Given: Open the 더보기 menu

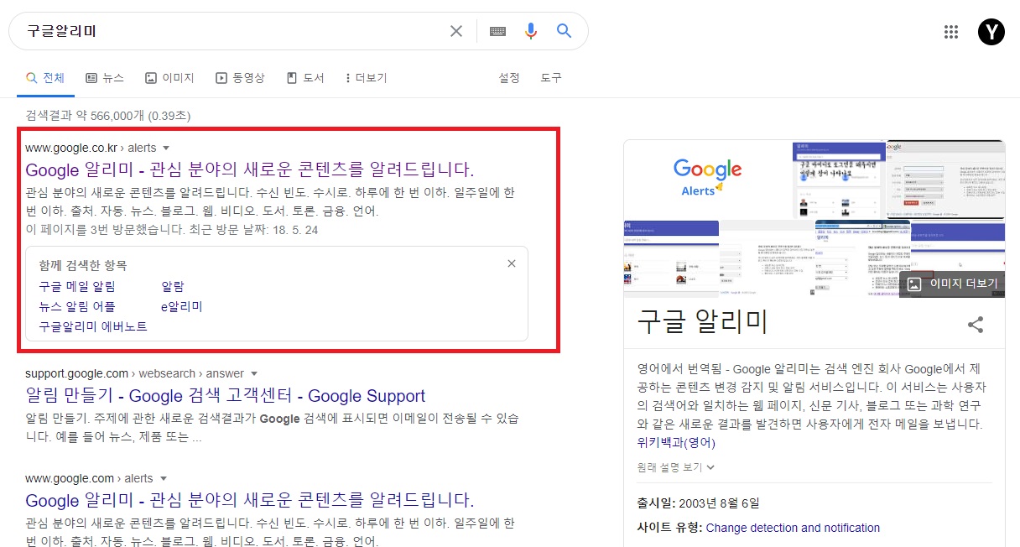Looking at the screenshot, I should (x=366, y=78).
